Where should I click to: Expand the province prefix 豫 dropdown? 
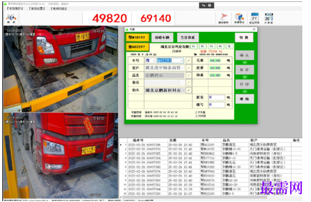154,60
